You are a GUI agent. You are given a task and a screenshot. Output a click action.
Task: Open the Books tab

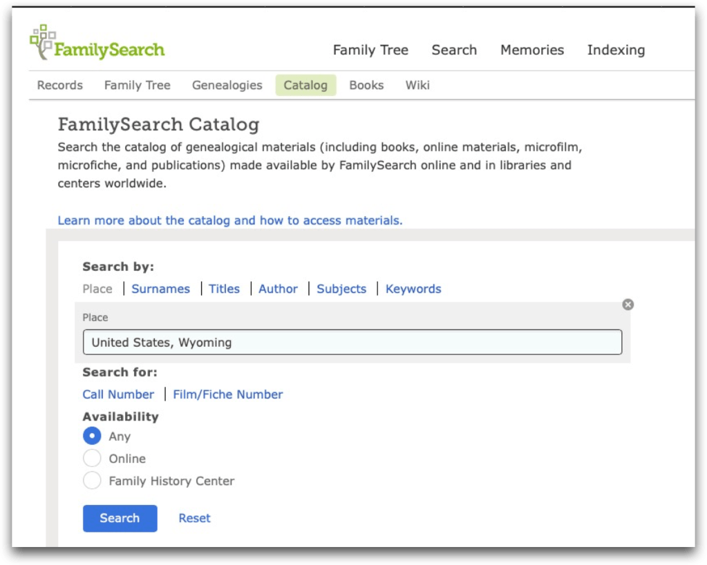click(x=366, y=85)
